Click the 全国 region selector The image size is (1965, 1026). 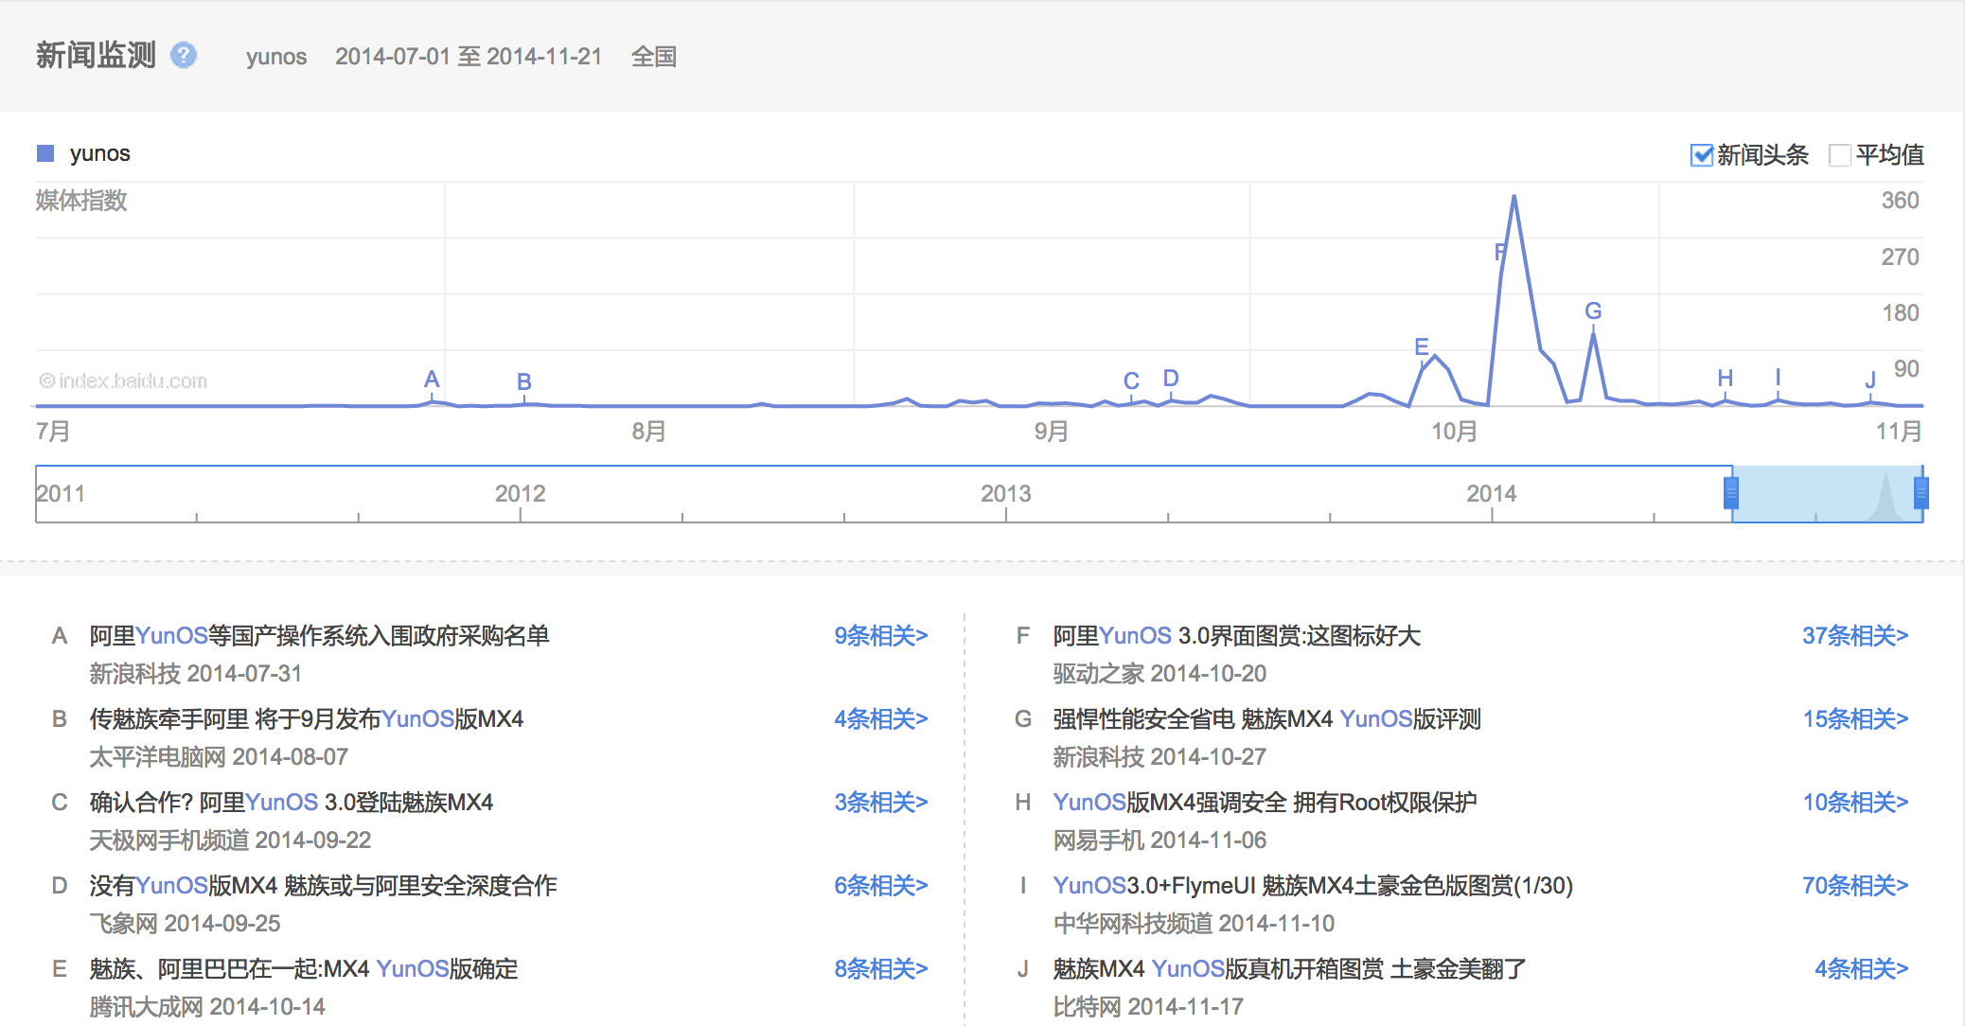[x=653, y=57]
